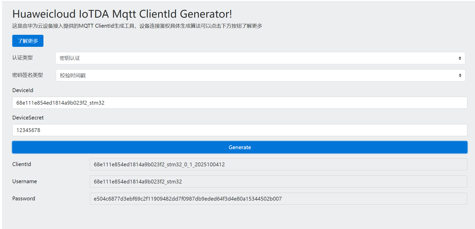This screenshot has height=229, width=475.
Task: Click the Generate button
Action: coord(240,147)
